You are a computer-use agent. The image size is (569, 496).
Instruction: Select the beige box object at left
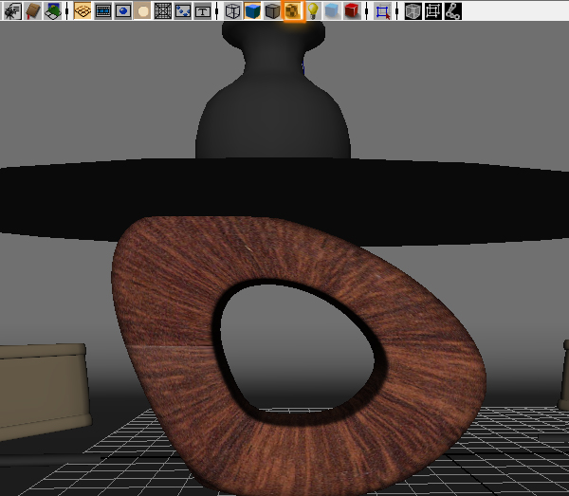pos(44,390)
